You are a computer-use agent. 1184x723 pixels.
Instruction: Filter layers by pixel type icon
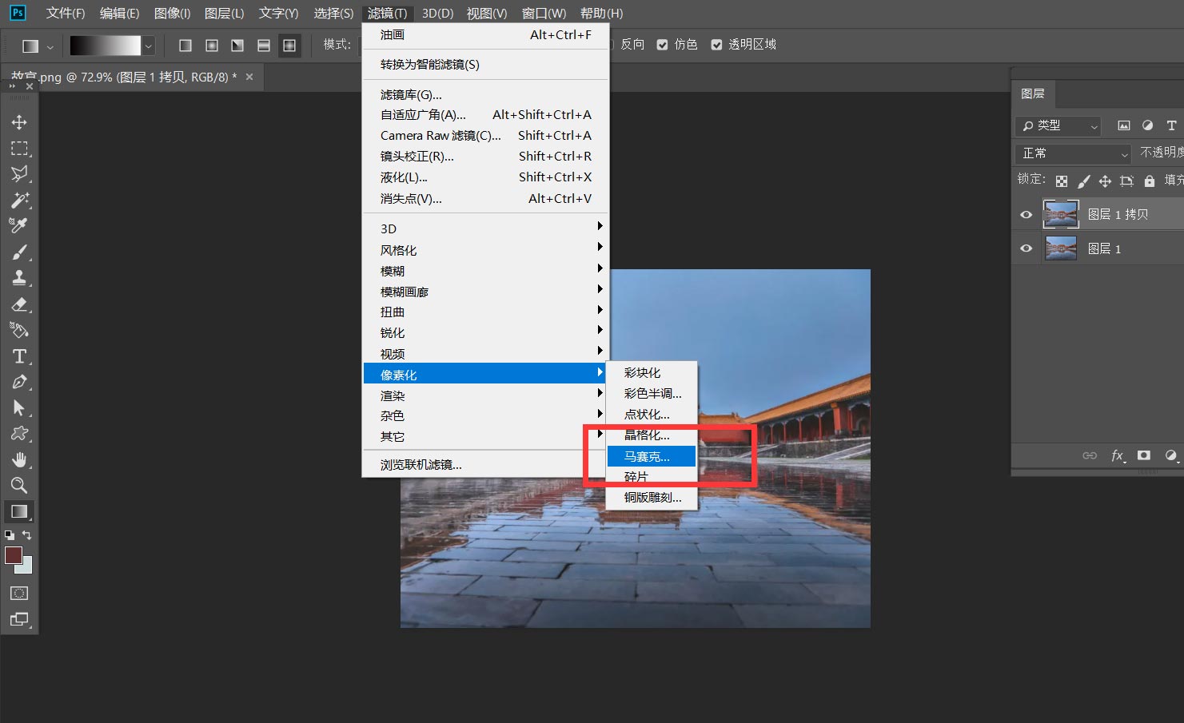(x=1124, y=125)
